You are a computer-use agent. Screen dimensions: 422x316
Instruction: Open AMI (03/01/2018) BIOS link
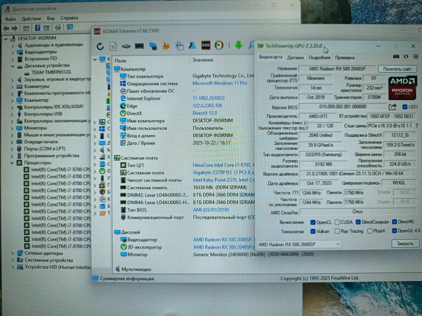pyautogui.click(x=211, y=209)
